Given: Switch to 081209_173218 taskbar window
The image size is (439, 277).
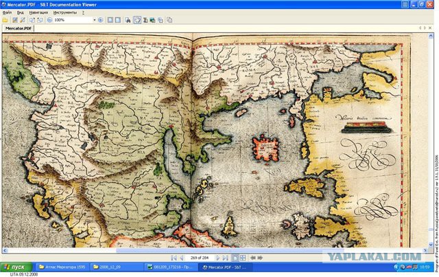Looking at the screenshot, I should [171, 267].
